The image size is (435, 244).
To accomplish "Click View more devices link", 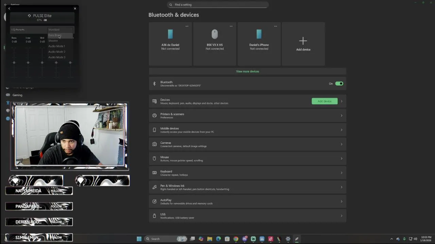I will (247, 72).
